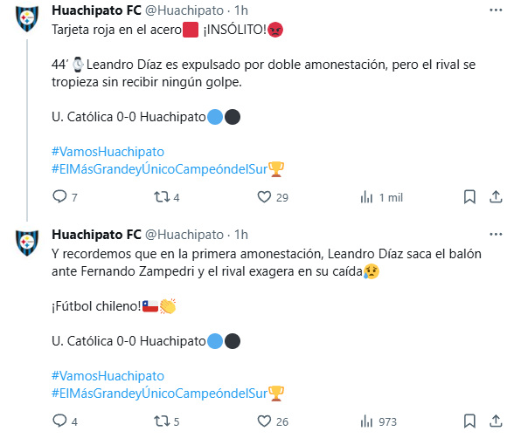
Task: Open #VamosHuachipato hashtag in first tweet
Action: point(108,152)
